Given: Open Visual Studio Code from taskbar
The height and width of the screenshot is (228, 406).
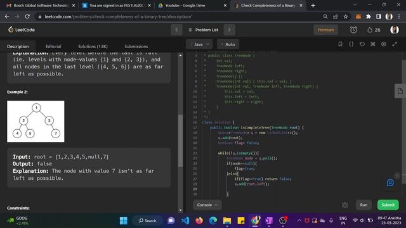Looking at the screenshot, I should click(x=185, y=221).
